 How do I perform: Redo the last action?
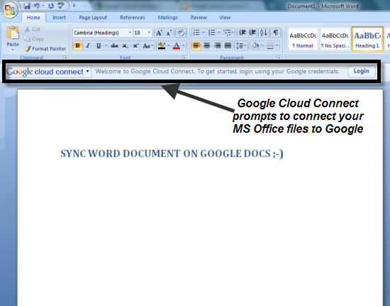[51, 6]
